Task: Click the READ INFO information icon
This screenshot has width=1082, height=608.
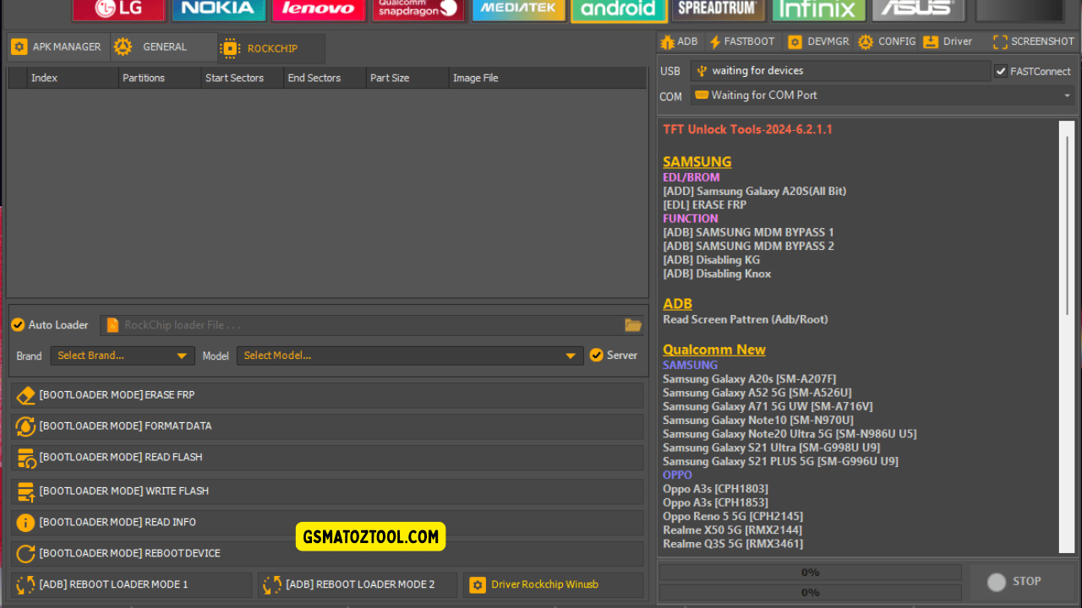Action: click(25, 523)
